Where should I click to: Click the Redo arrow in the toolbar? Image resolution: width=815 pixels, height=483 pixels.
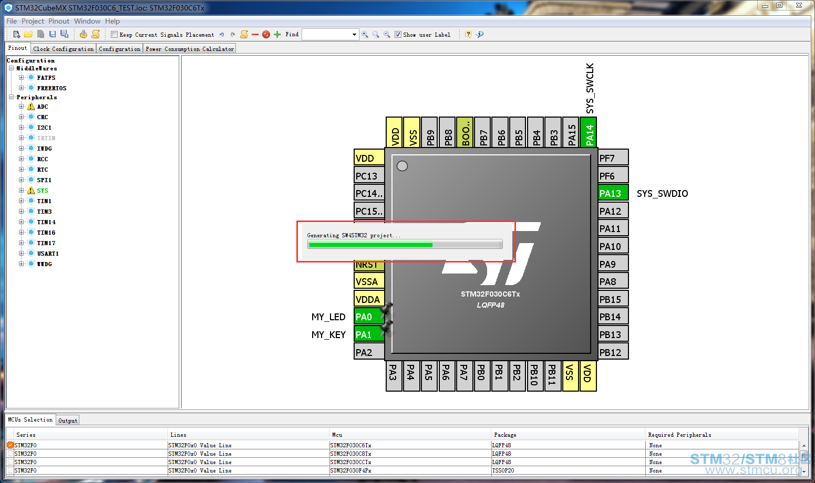[x=233, y=35]
